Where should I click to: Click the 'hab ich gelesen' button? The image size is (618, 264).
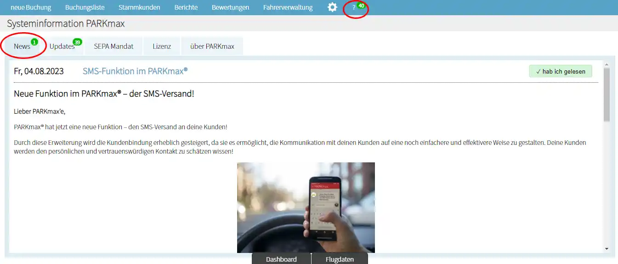pos(561,71)
